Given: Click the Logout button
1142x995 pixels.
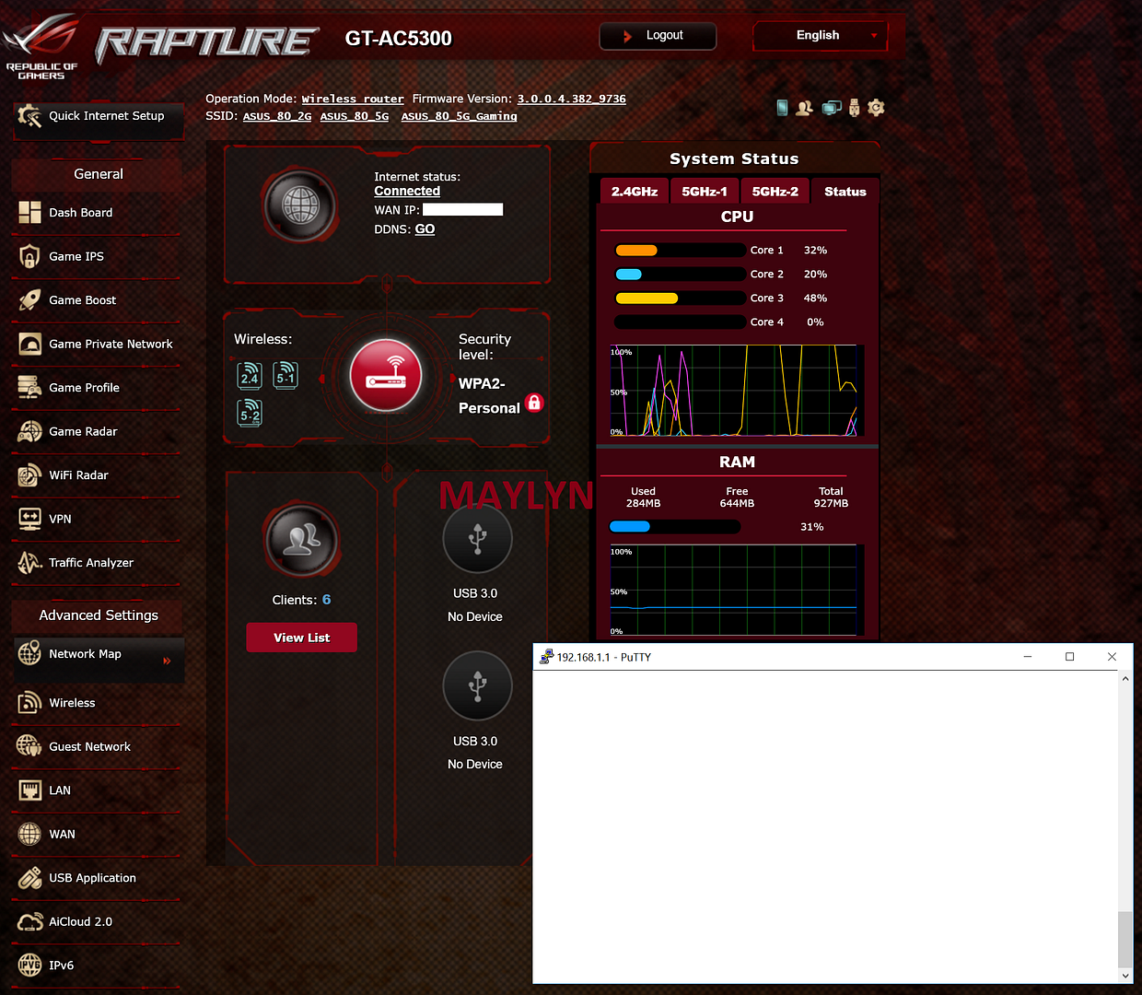Looking at the screenshot, I should [658, 36].
